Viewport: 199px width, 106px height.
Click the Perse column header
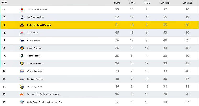pos(147,3)
